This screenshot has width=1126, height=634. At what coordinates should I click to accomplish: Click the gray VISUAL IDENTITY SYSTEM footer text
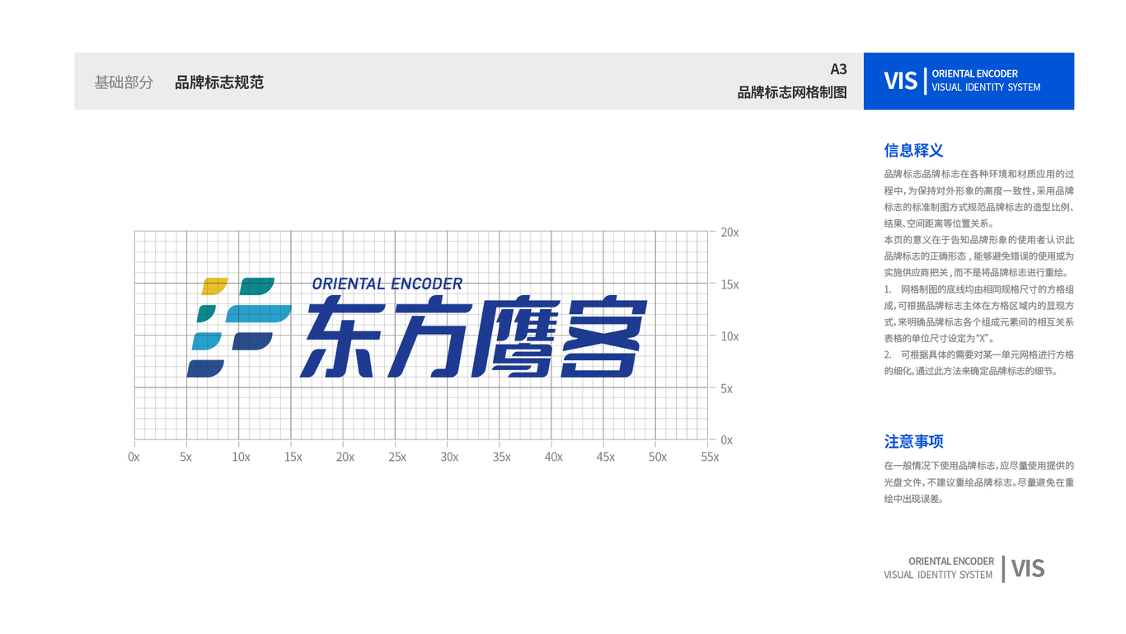click(938, 575)
